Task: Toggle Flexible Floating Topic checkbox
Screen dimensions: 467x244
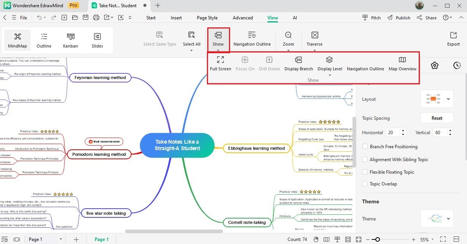Action: point(365,172)
